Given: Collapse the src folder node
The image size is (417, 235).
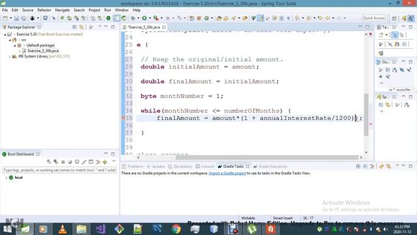Looking at the screenshot, I should click(10, 40).
